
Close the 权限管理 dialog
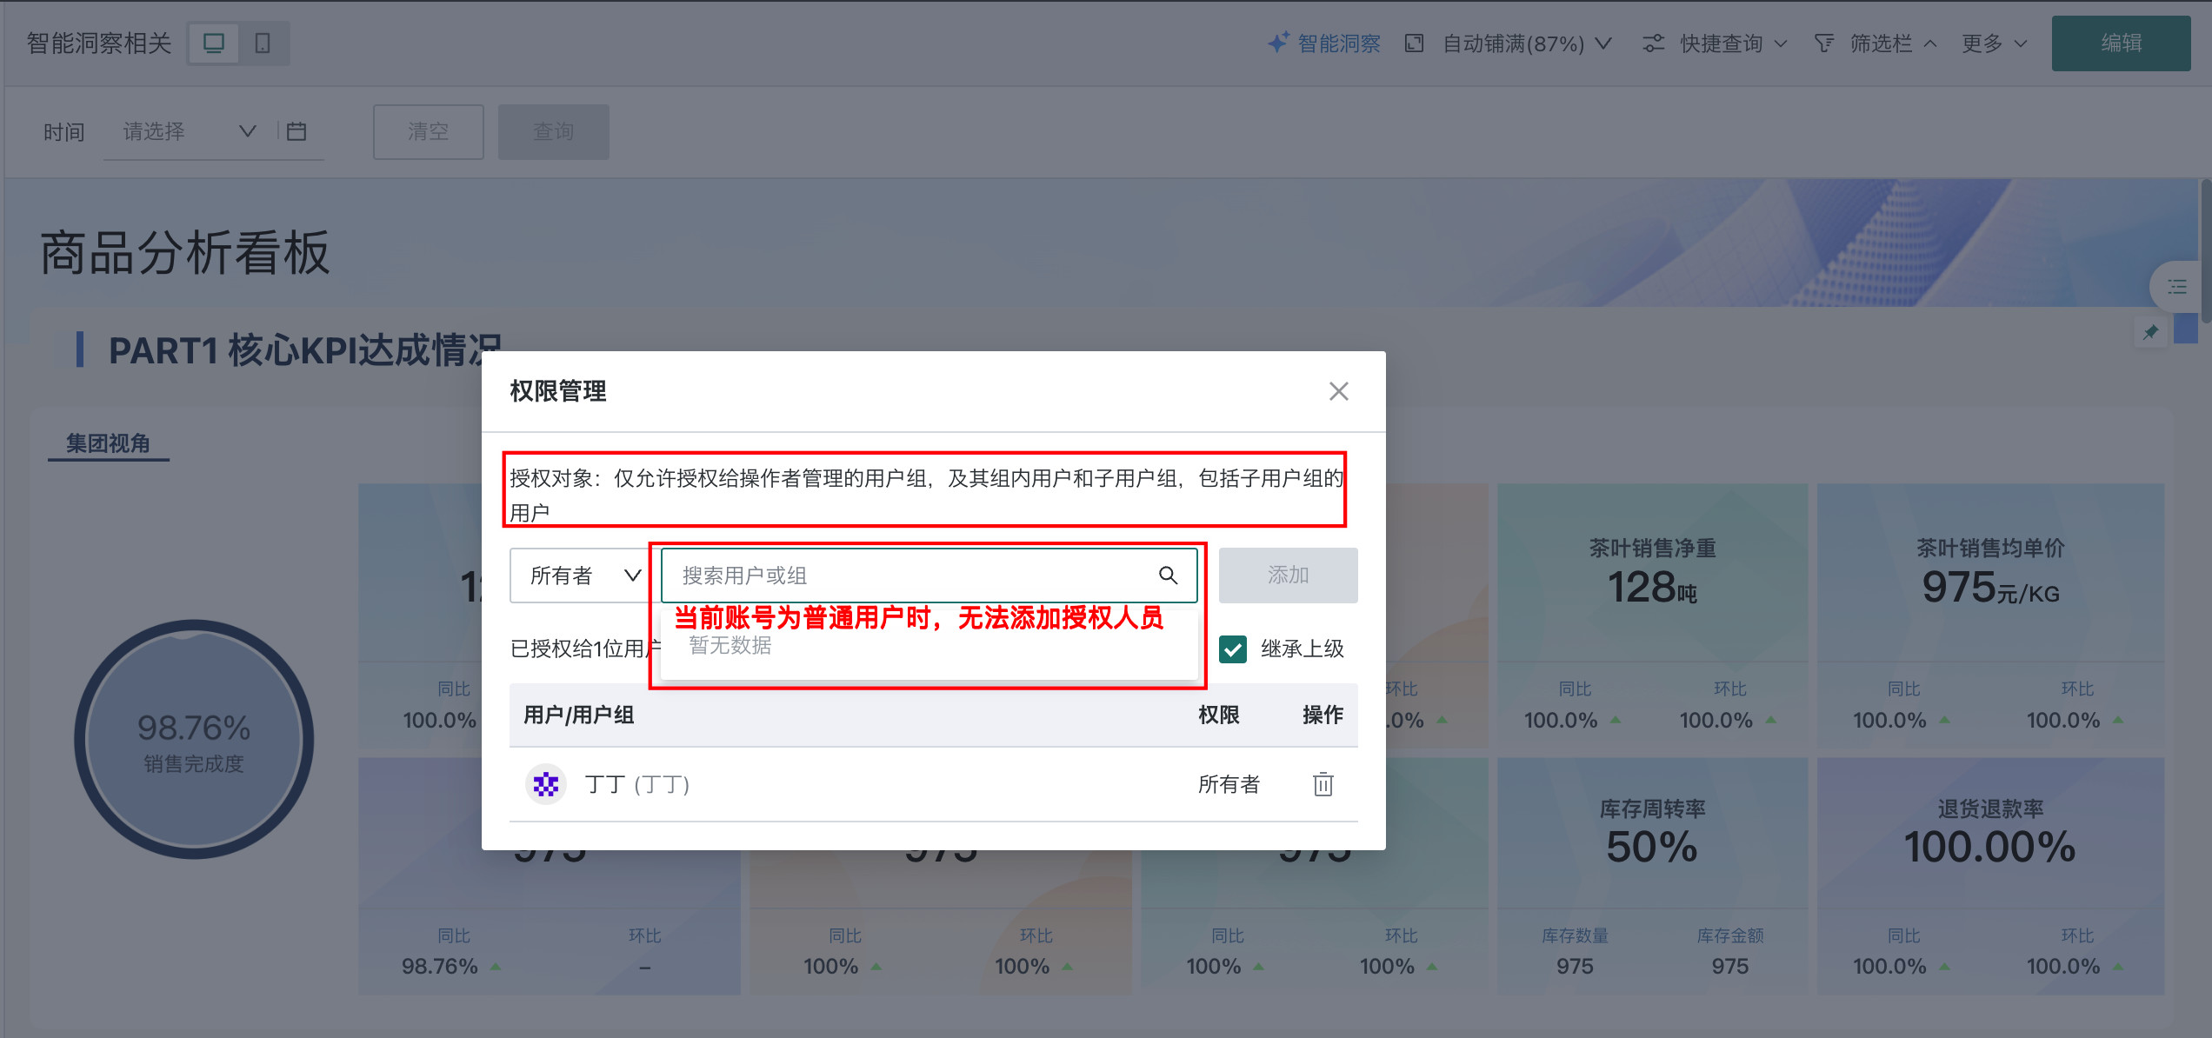1338,391
